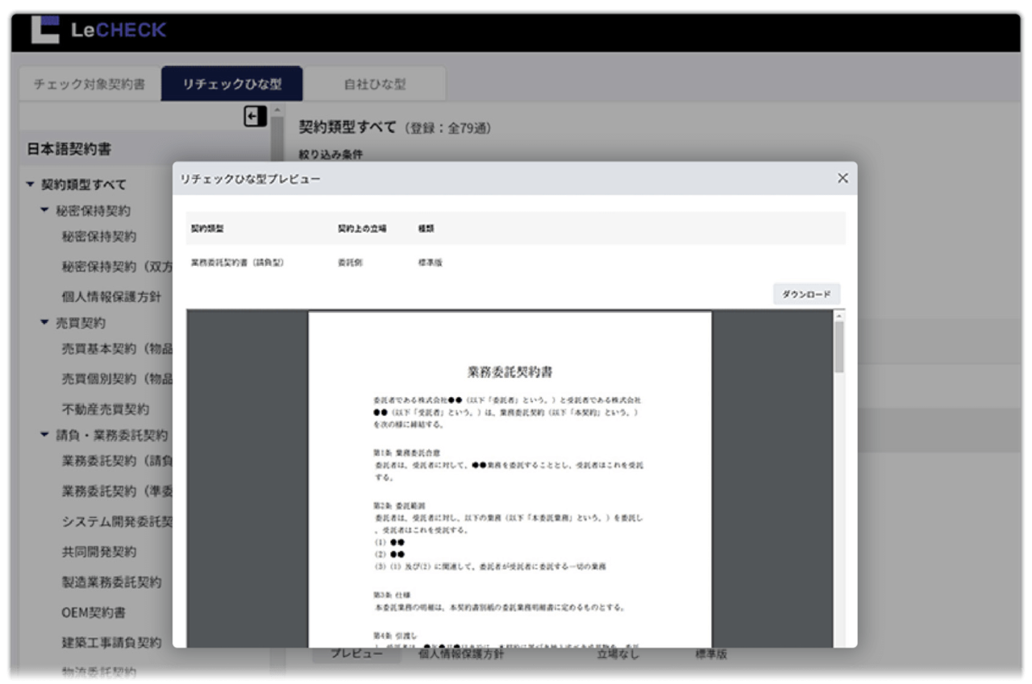Click the プレビュー button in the bottom row

pyautogui.click(x=356, y=653)
